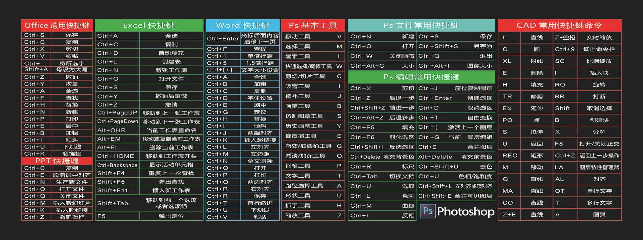The image size is (643, 240).
Task: Click the 'Ctrl+Delete' 填充背景色 cell
Action: (382, 157)
